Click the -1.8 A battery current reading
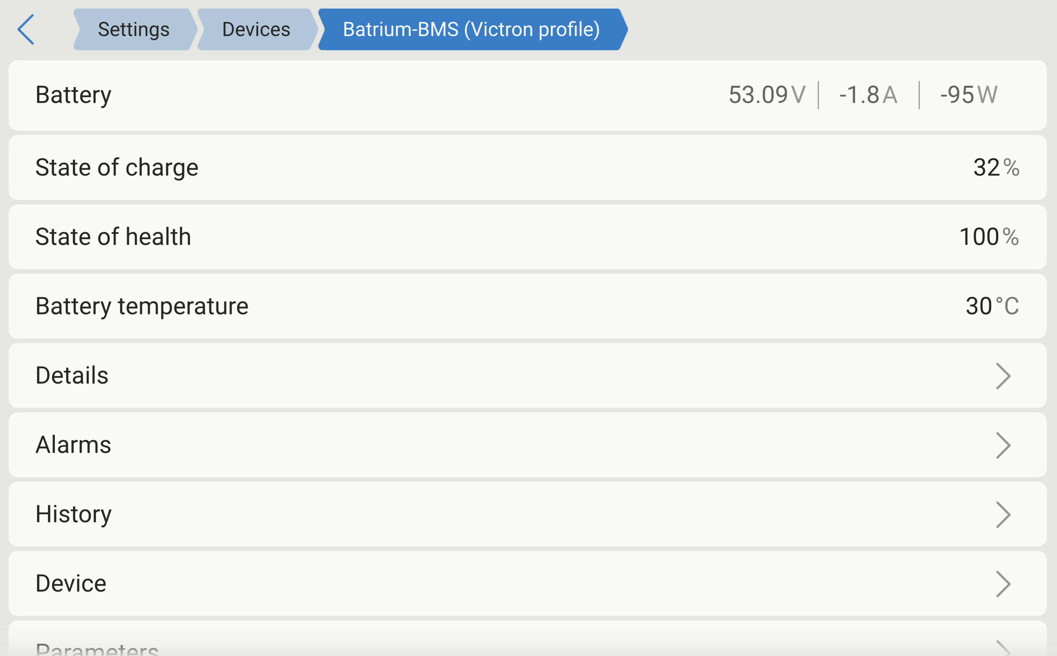Viewport: 1057px width, 656px height. 868,95
